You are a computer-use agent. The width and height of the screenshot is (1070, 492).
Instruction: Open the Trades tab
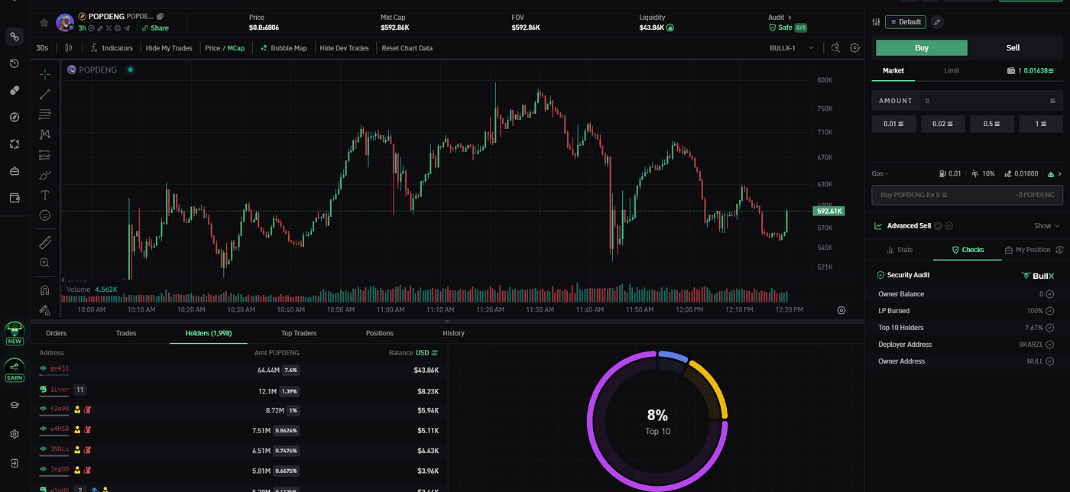click(126, 333)
